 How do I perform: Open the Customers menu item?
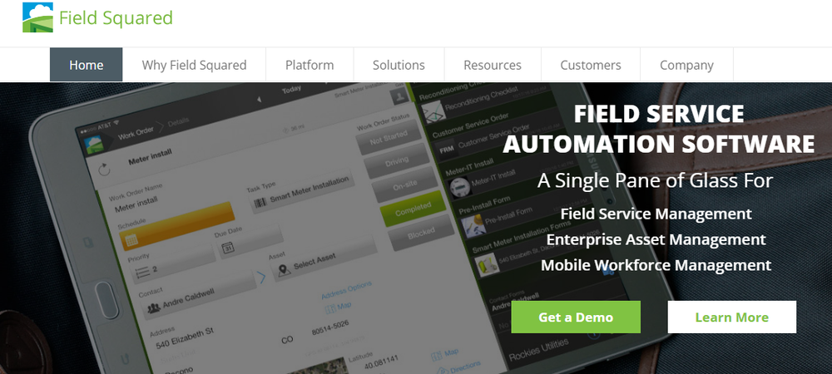pyautogui.click(x=591, y=65)
